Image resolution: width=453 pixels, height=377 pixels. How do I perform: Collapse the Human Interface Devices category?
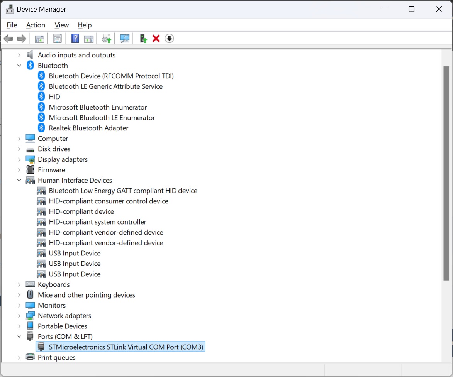[19, 180]
